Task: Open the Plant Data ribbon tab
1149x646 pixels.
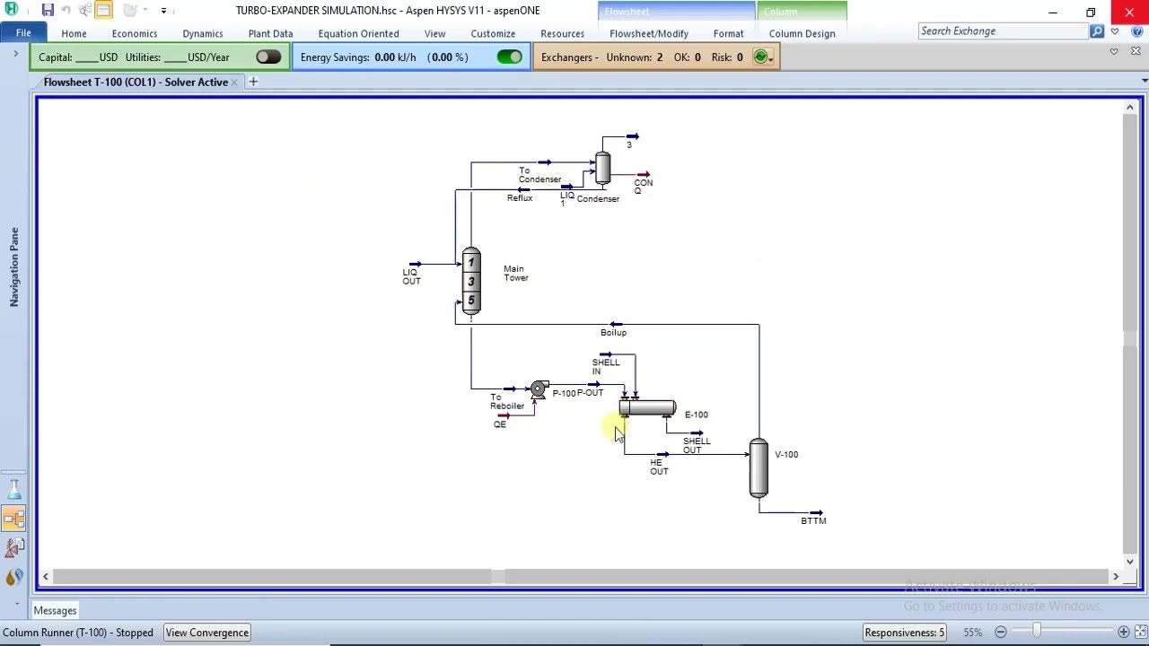Action: pyautogui.click(x=270, y=33)
